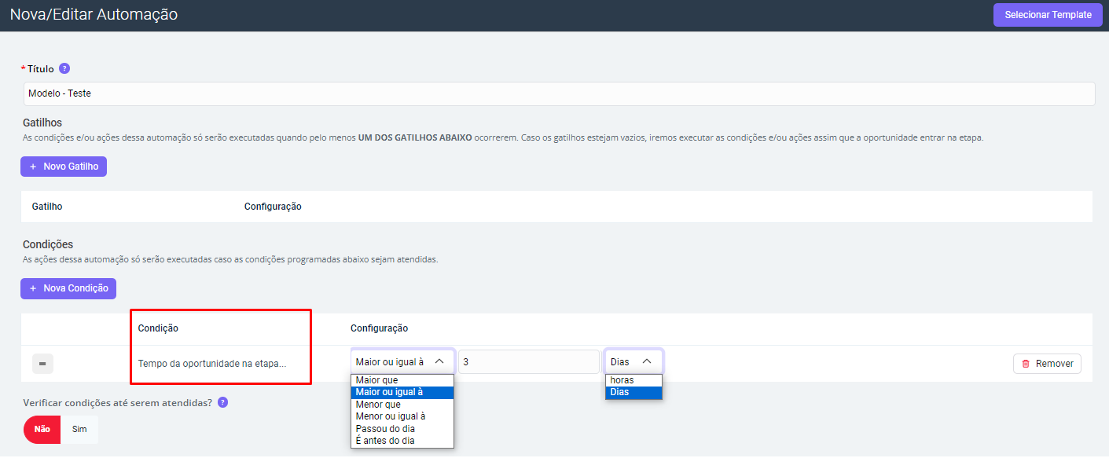Open the Dias unit dropdown
Image resolution: width=1109 pixels, height=458 pixels.
coord(633,361)
